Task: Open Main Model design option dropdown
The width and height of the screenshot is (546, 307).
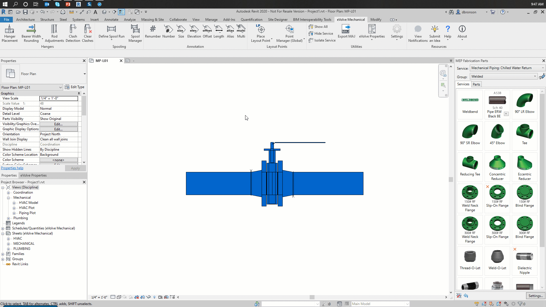Action: point(380,304)
